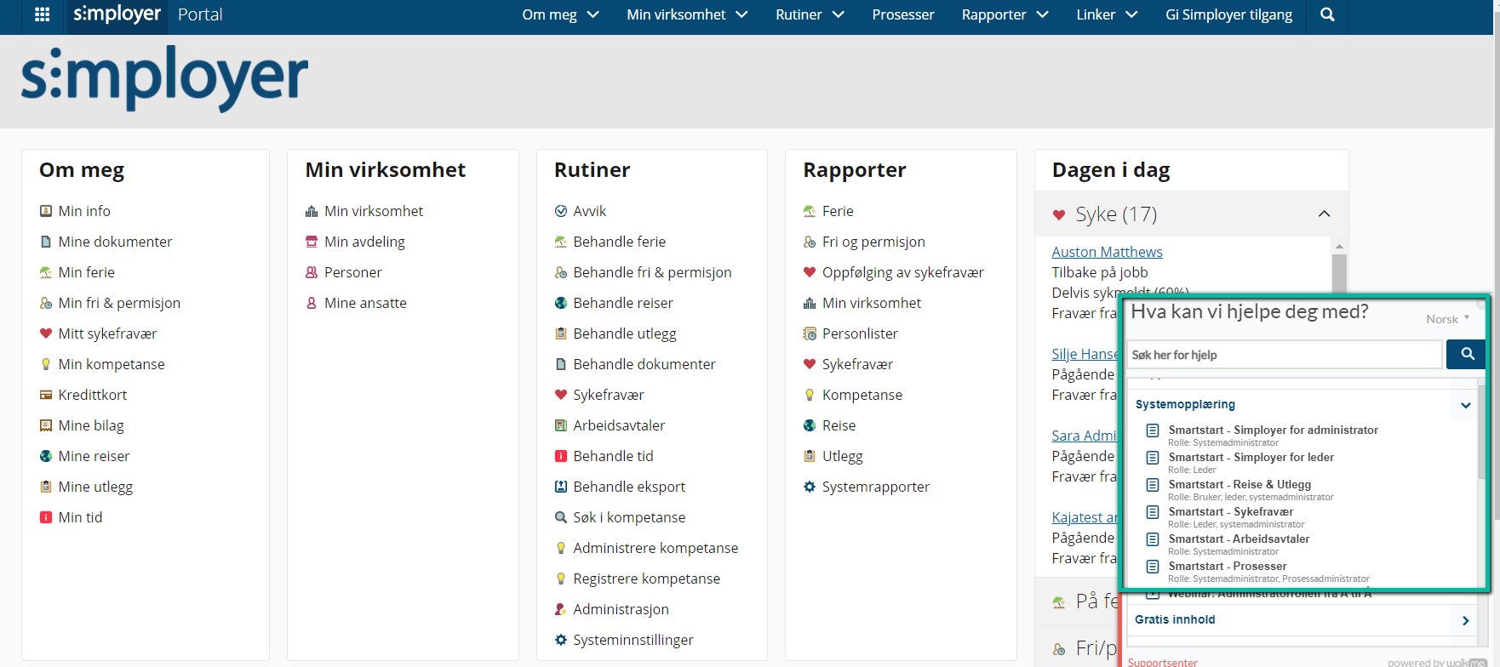Viewport: 1500px width, 667px height.
Task: Click the document icon for Smartstart - Sykefravær
Action: point(1153,512)
